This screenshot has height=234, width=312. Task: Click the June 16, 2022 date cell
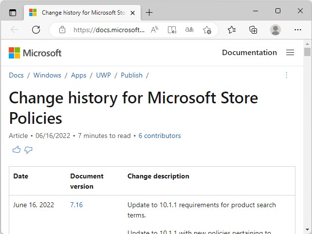[34, 205]
